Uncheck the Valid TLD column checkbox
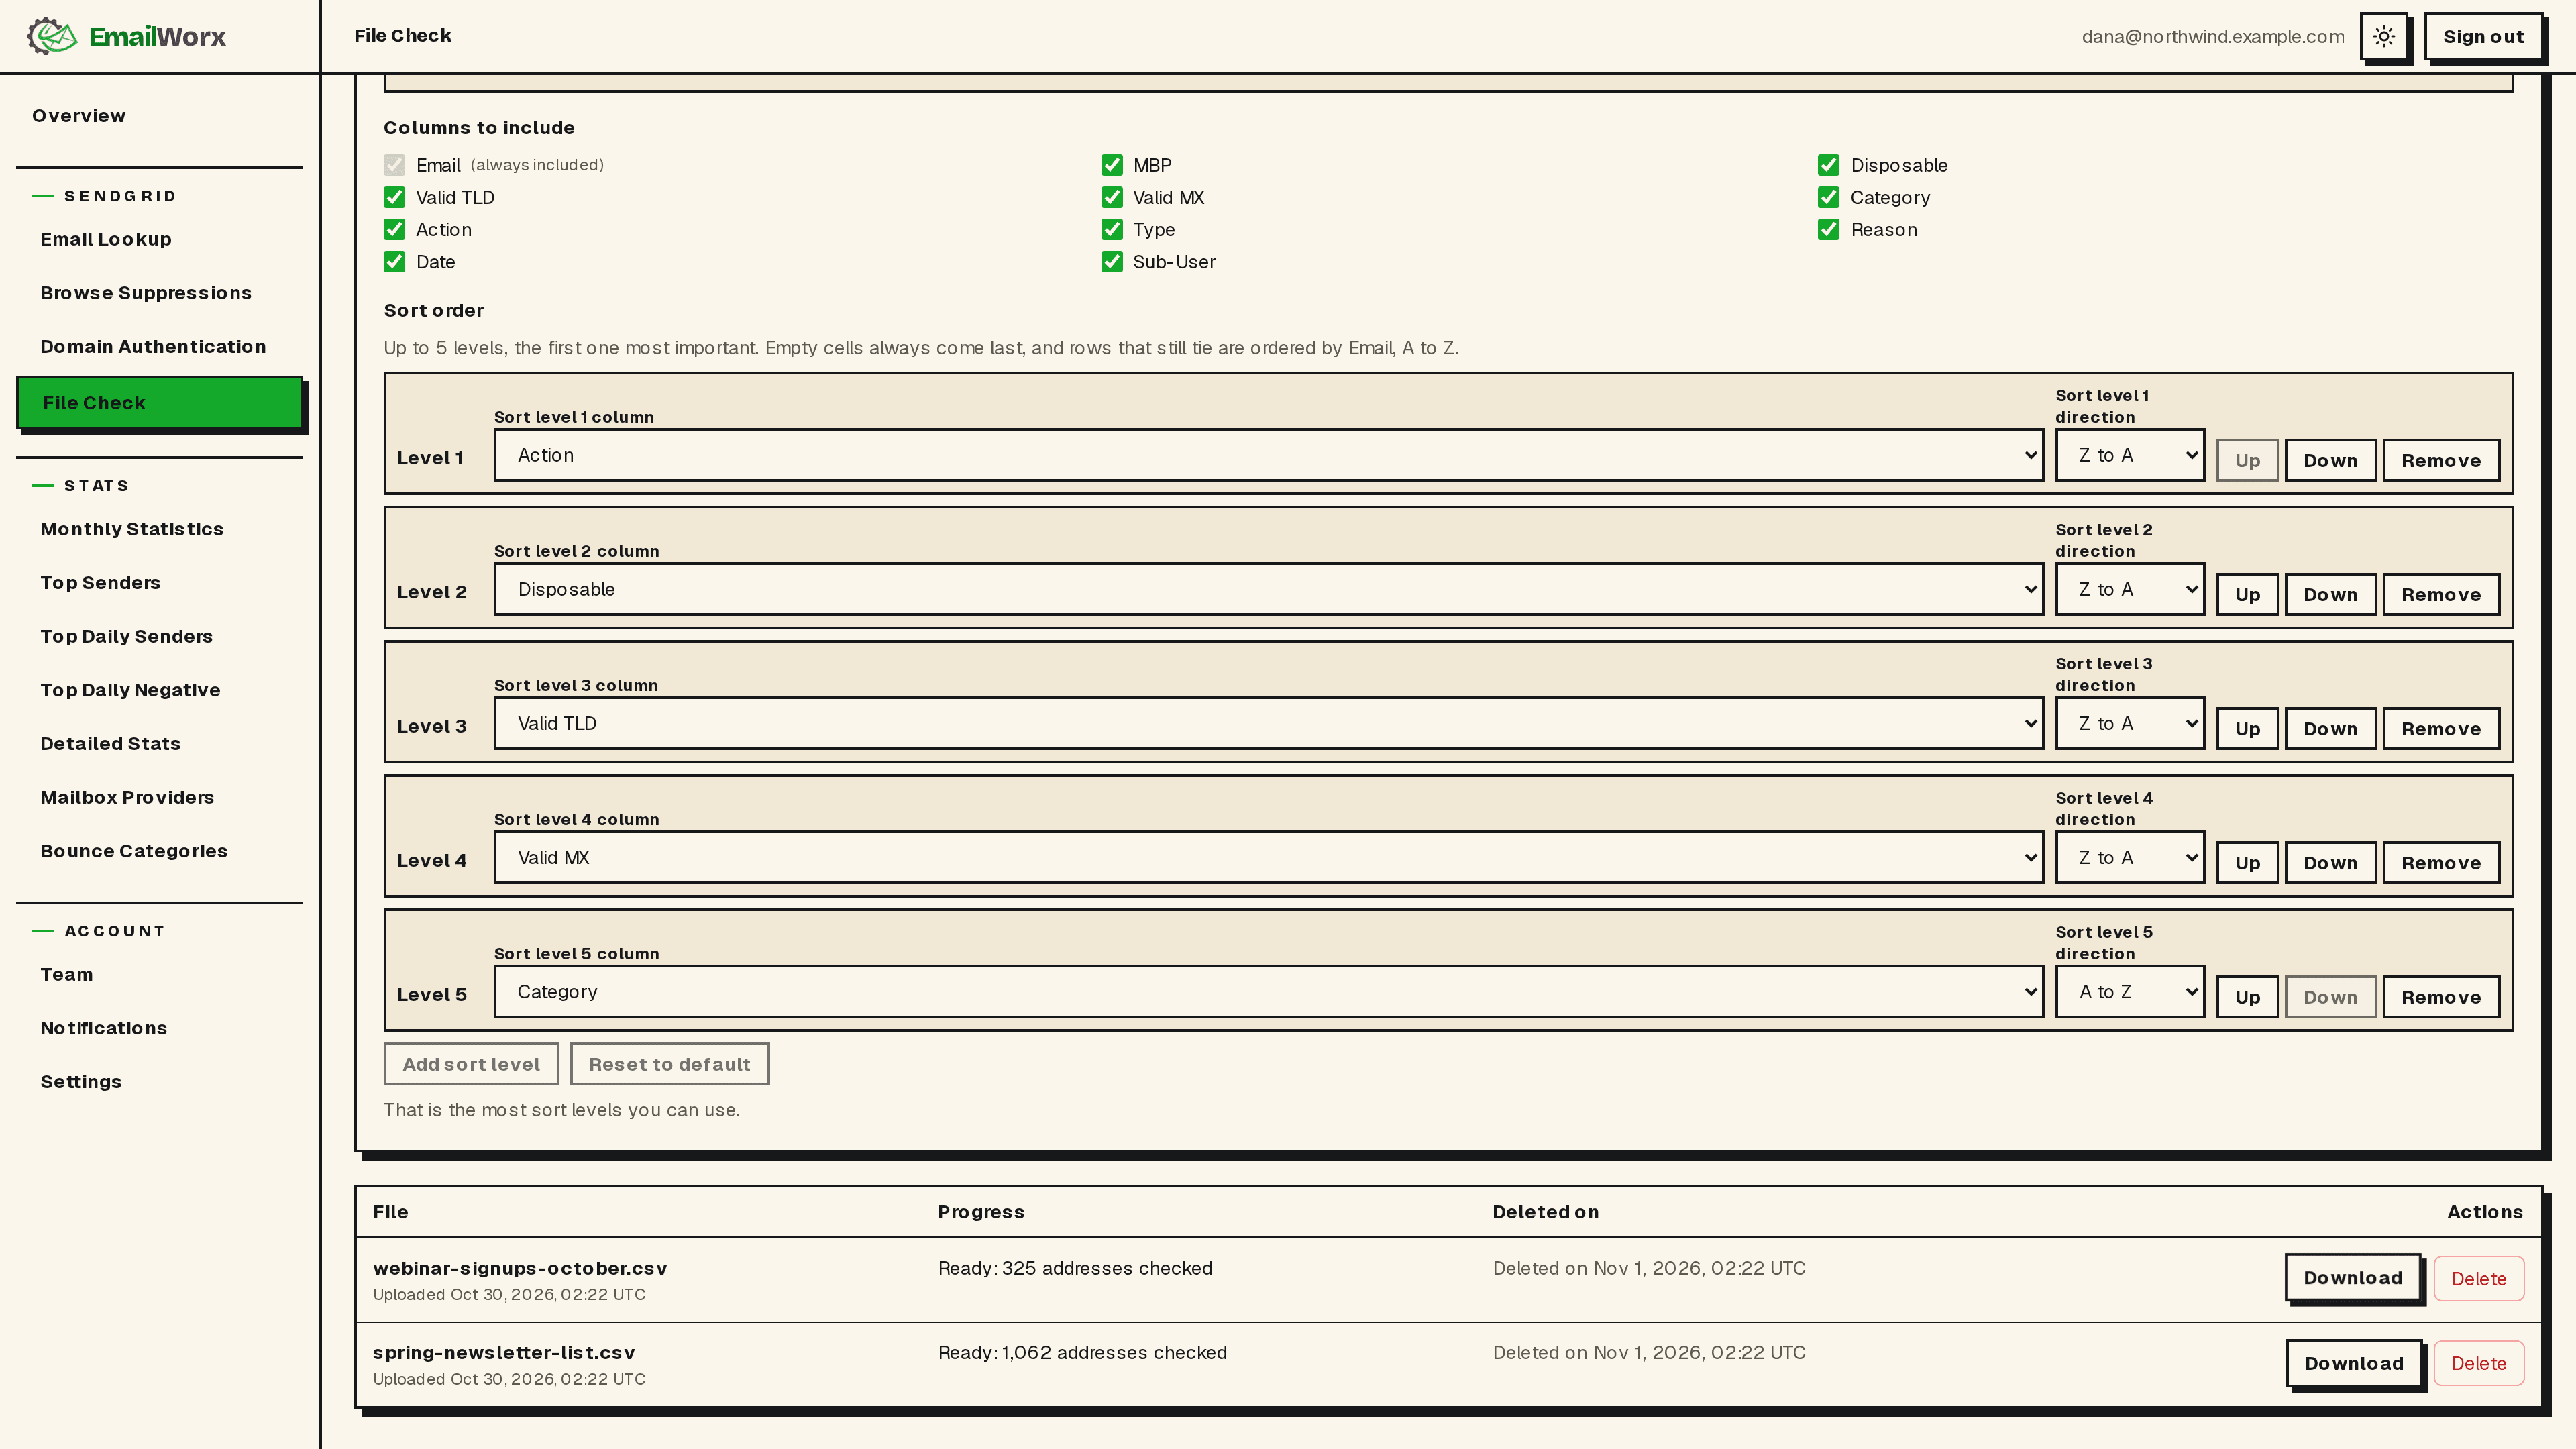 [x=394, y=197]
